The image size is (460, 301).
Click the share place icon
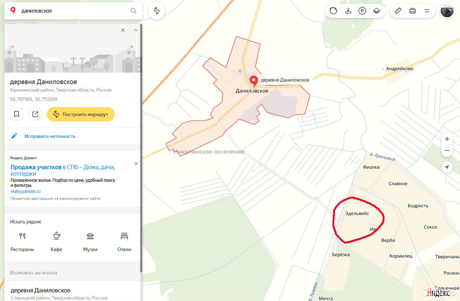coord(35,114)
